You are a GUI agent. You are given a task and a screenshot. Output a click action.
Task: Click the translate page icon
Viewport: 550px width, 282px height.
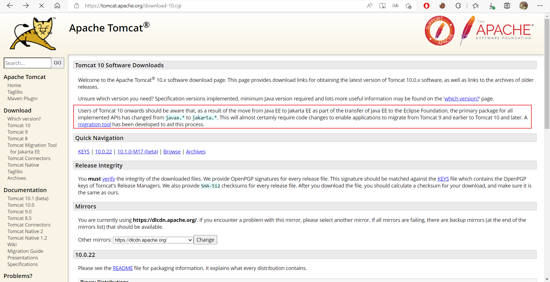point(395,6)
